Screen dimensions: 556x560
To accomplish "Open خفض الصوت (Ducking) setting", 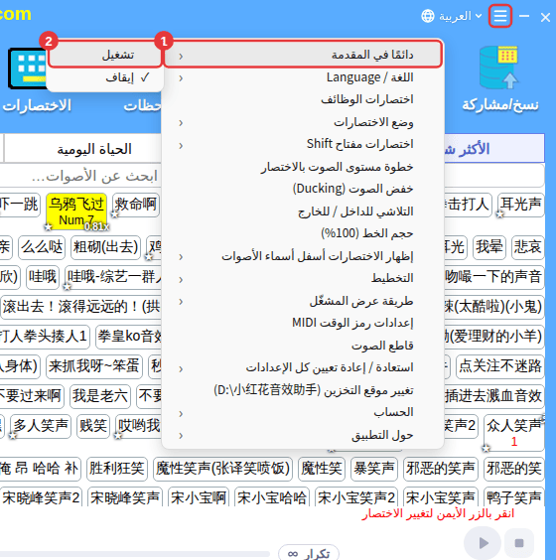I will [x=303, y=189].
